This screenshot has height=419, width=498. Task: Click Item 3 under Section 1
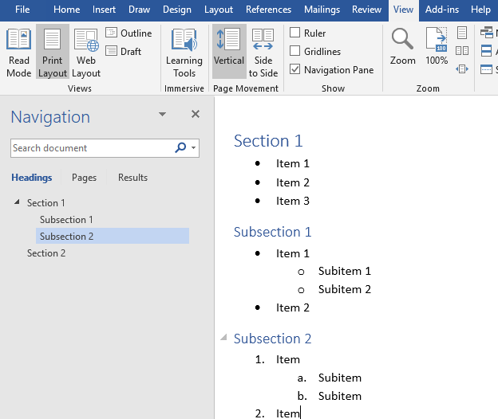[293, 201]
